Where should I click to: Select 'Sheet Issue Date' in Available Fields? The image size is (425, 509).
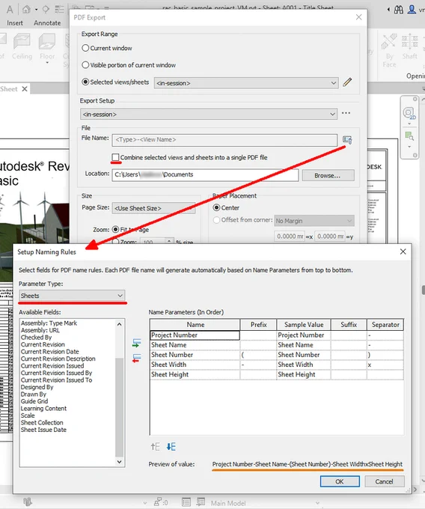43,430
